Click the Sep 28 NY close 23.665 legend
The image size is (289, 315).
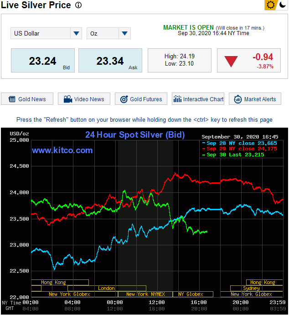click(240, 143)
